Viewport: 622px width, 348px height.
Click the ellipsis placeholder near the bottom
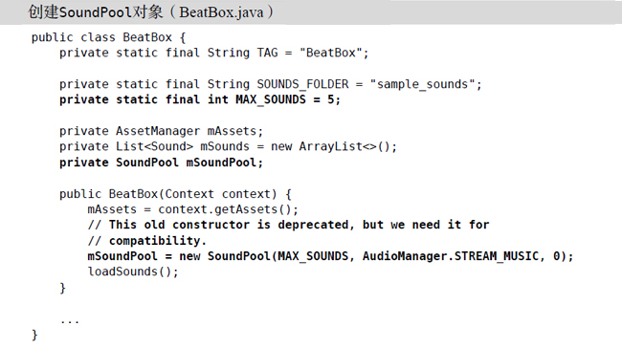[70, 322]
